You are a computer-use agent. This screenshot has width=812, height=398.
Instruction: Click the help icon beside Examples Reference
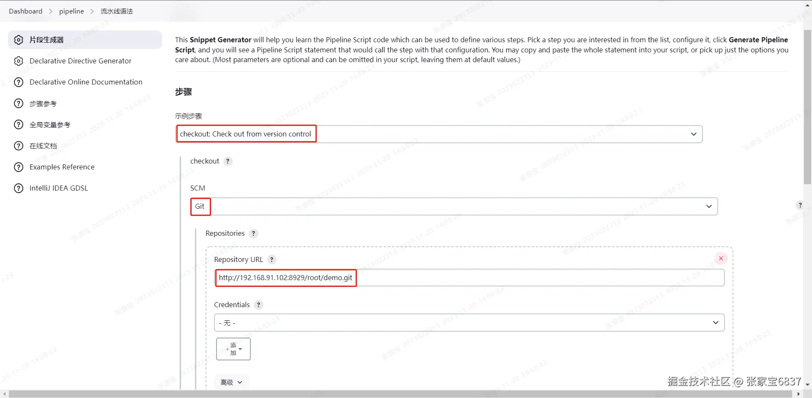tap(19, 167)
